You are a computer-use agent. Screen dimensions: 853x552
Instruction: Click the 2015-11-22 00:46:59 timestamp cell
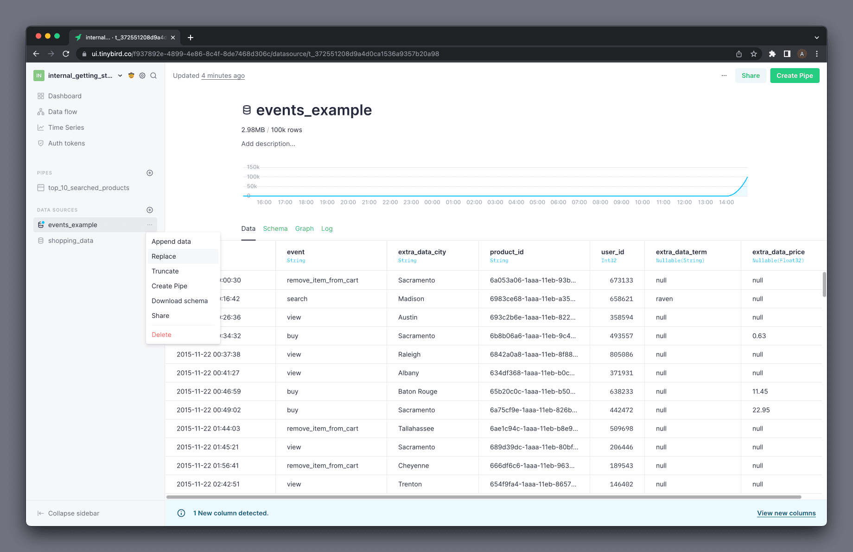(220, 392)
